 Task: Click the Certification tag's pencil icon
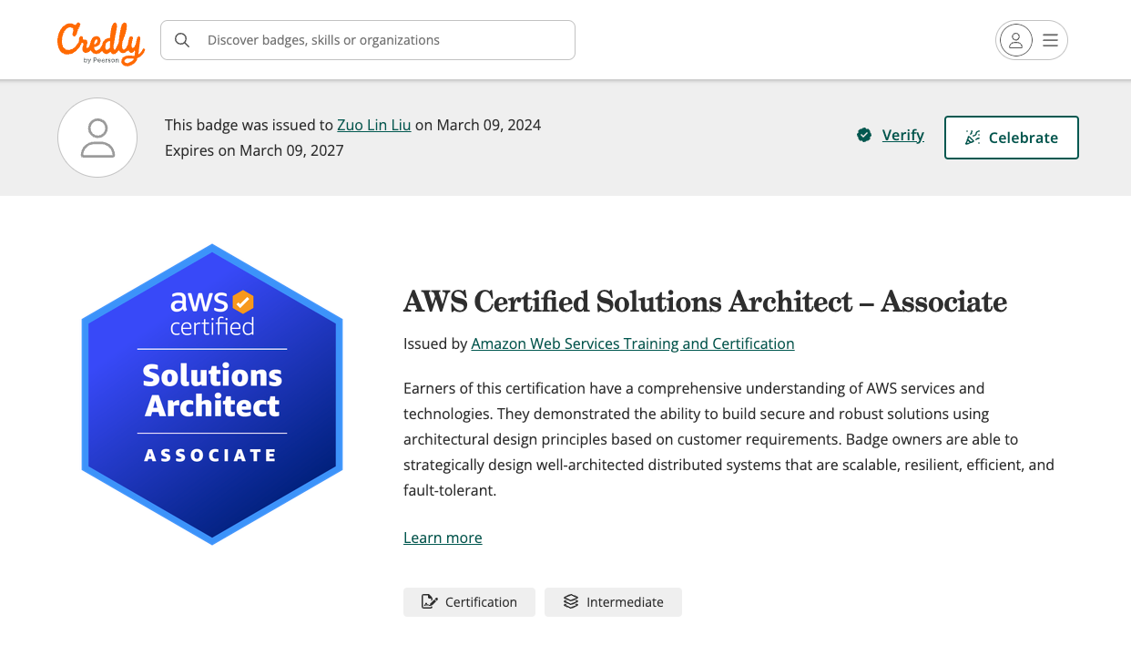tap(430, 602)
